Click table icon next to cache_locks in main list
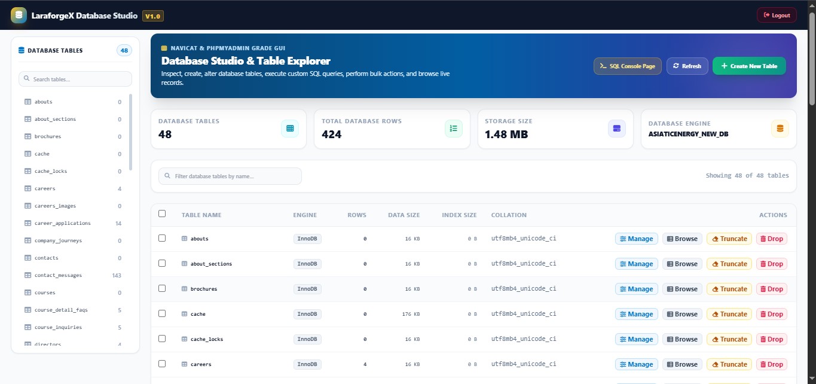 pyautogui.click(x=185, y=339)
